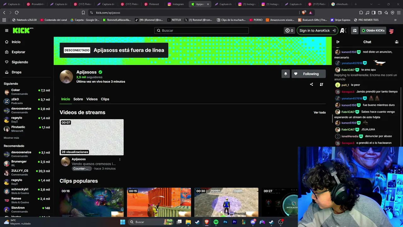Open the Kick sidebar hamburger menu
Viewport: 403px width, 227px height.
coord(7,31)
